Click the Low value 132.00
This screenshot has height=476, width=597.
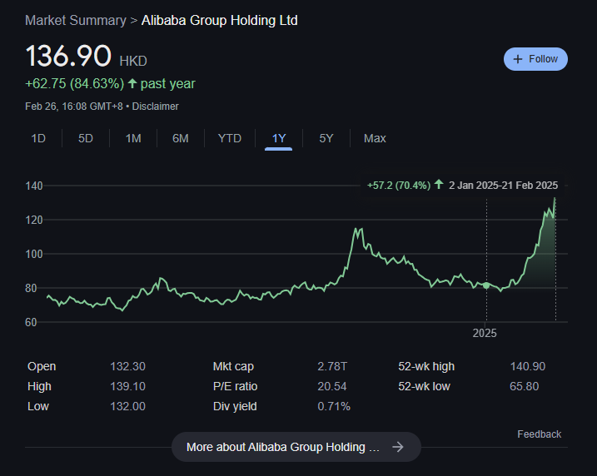coord(127,406)
